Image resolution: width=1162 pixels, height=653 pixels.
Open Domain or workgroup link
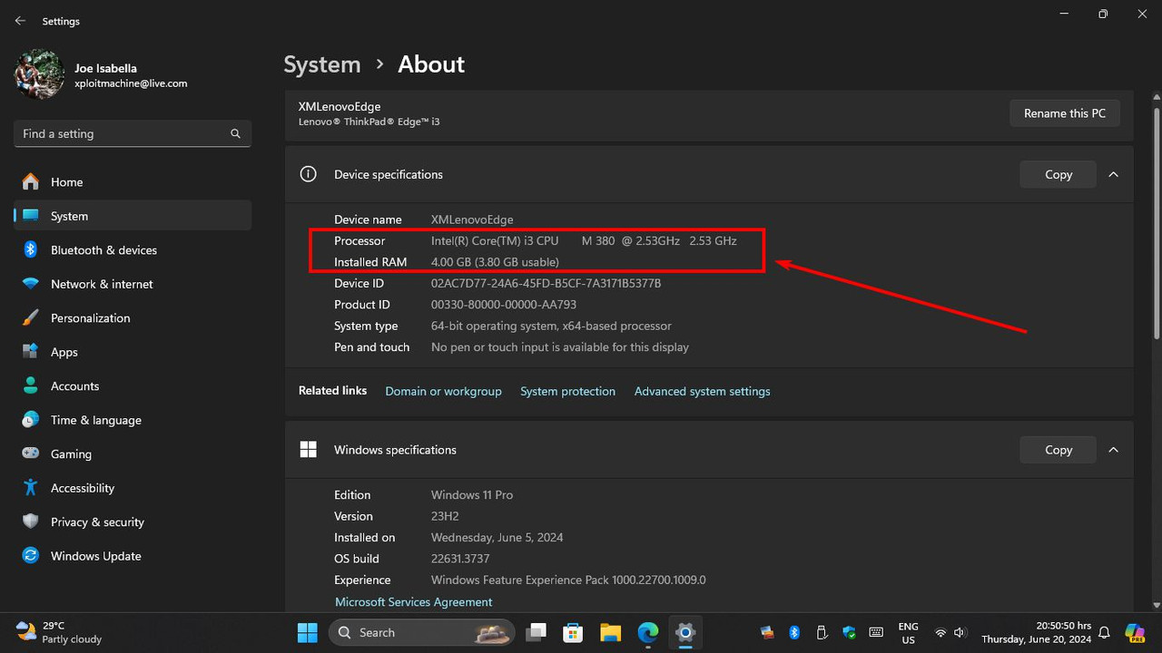pyautogui.click(x=443, y=391)
